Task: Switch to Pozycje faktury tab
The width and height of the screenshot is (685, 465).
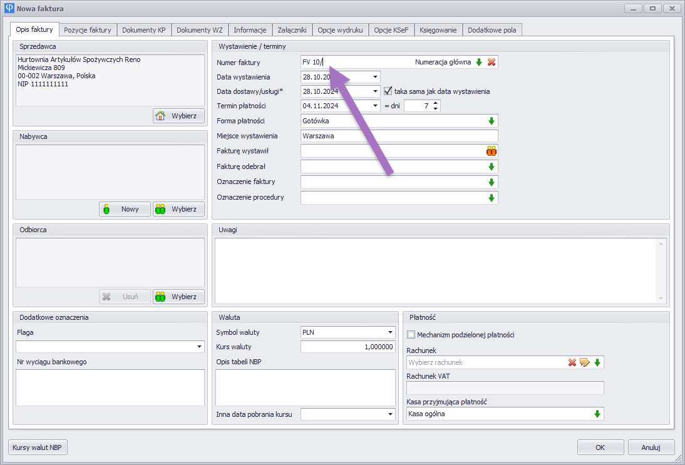Action: coord(88,29)
